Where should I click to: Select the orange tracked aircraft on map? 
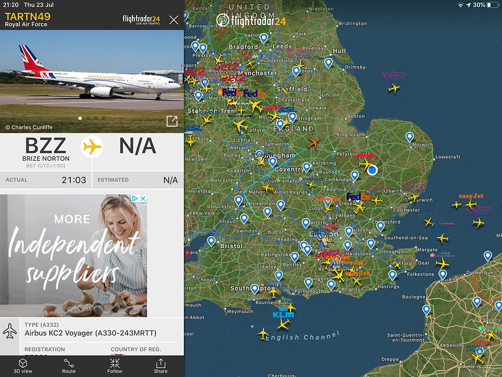point(313,143)
